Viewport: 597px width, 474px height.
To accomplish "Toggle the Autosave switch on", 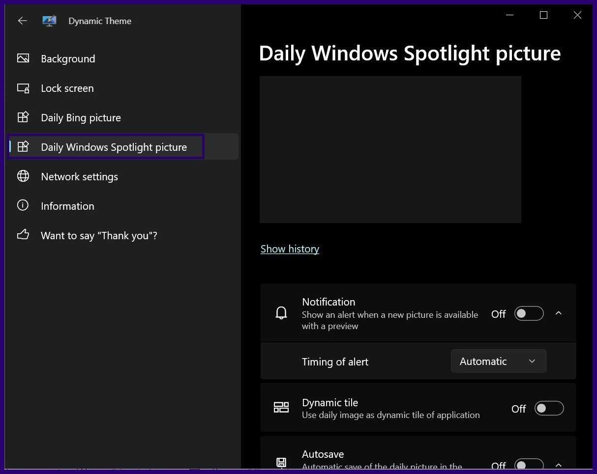I will 529,465.
